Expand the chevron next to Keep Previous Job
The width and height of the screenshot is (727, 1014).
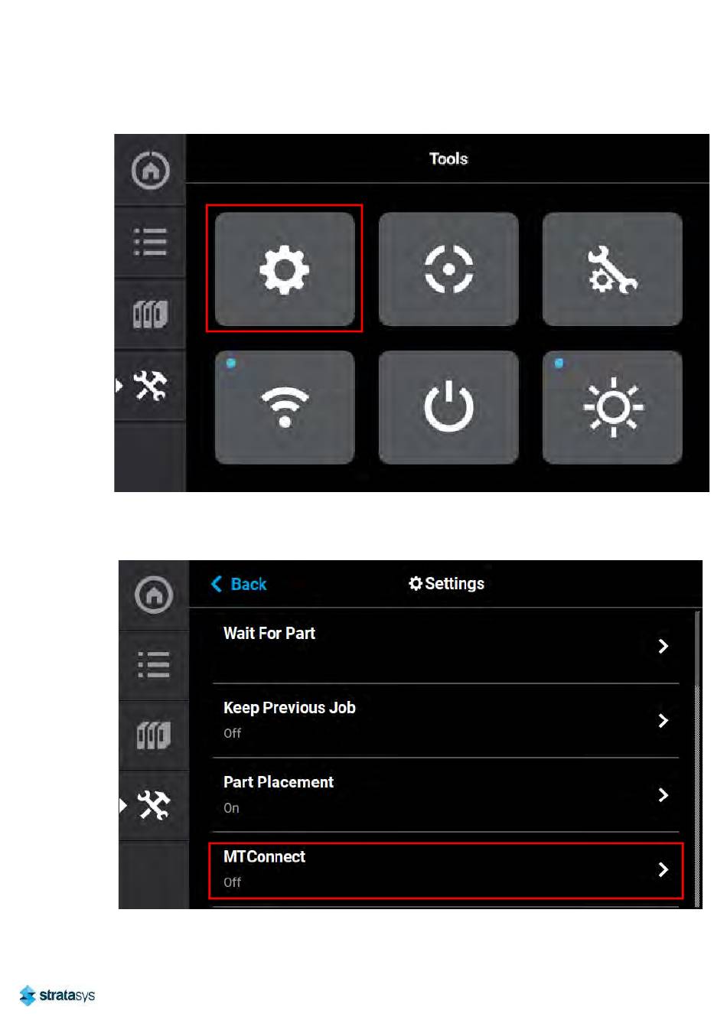point(663,721)
